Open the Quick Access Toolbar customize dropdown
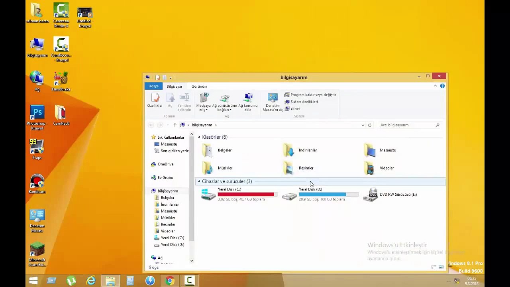510x287 pixels. tap(171, 77)
